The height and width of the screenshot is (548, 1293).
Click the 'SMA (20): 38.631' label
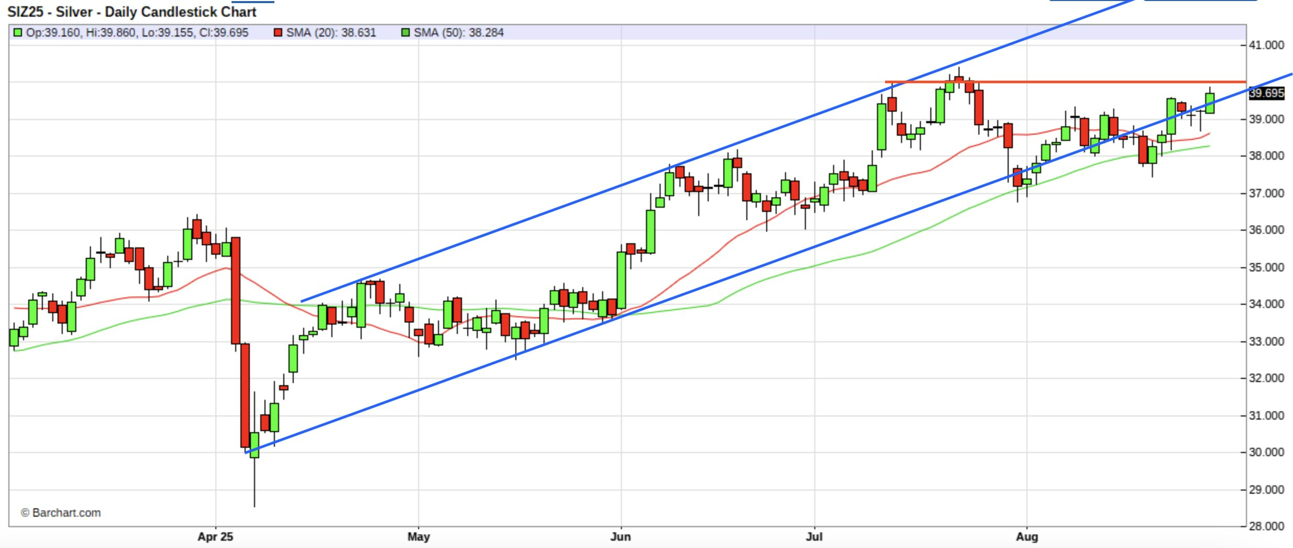coord(331,33)
